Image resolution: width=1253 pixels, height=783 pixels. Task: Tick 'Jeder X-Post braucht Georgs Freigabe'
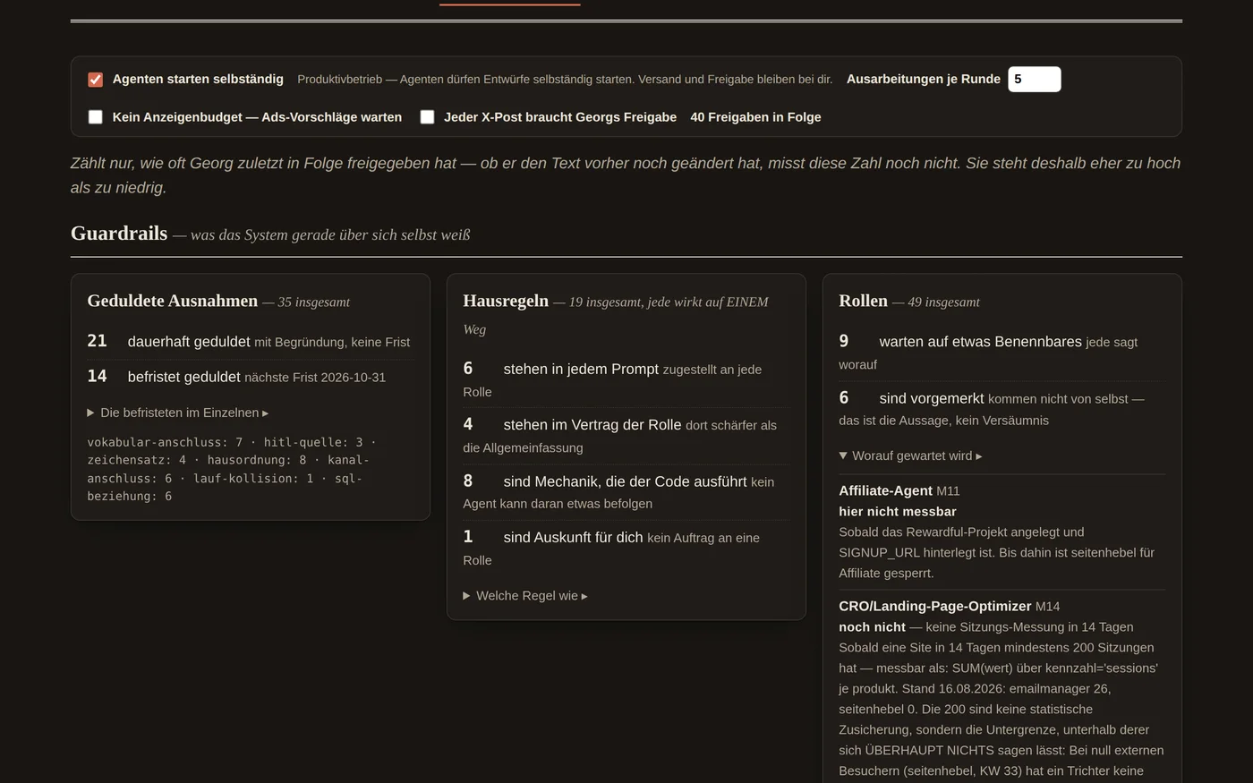(x=427, y=117)
